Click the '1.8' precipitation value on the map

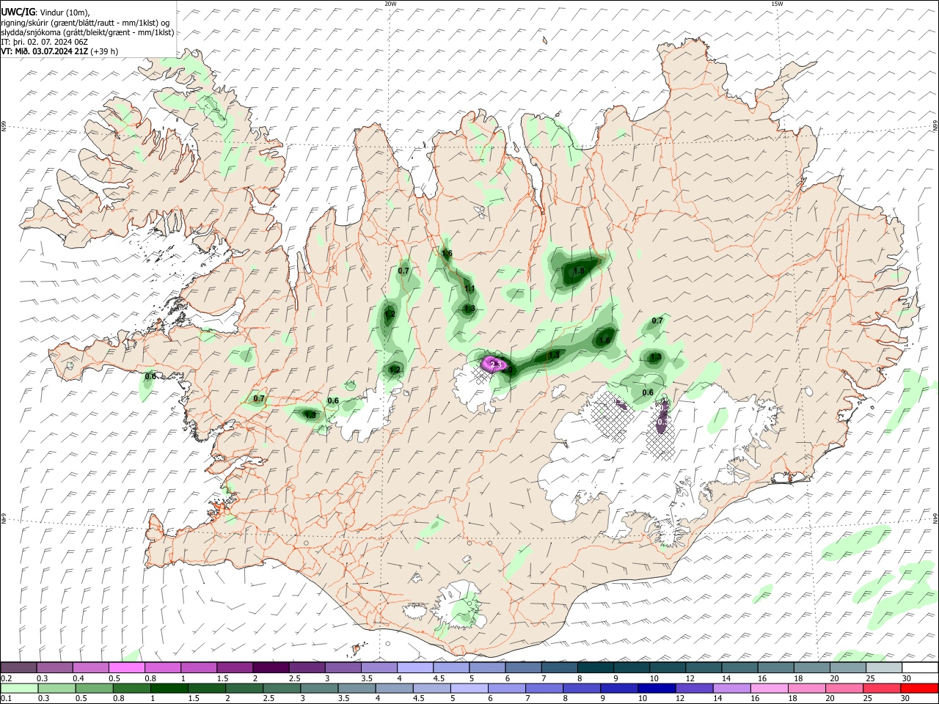(x=579, y=271)
